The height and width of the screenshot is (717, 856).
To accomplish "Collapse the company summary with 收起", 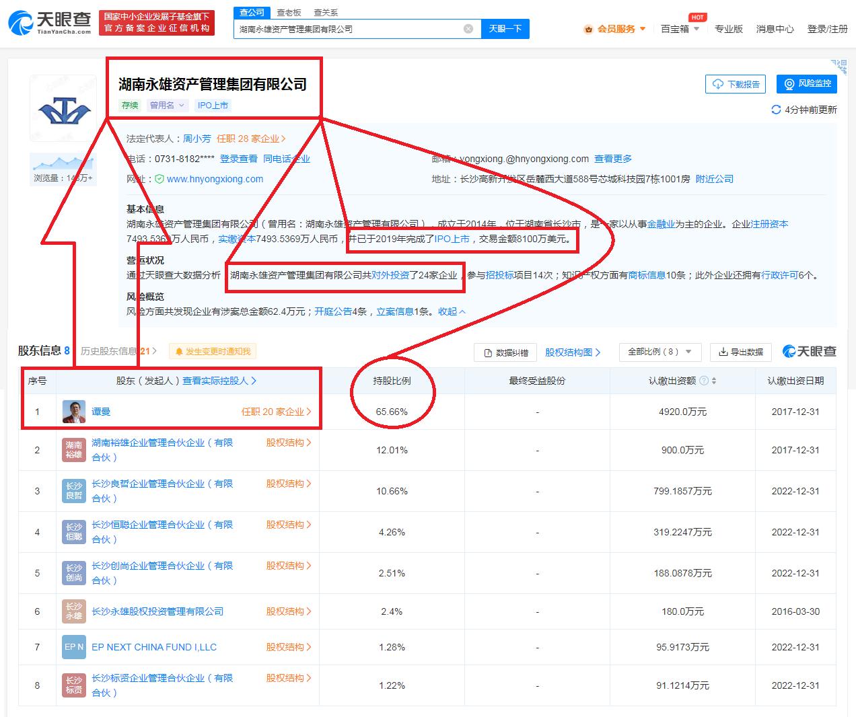I will [x=452, y=311].
